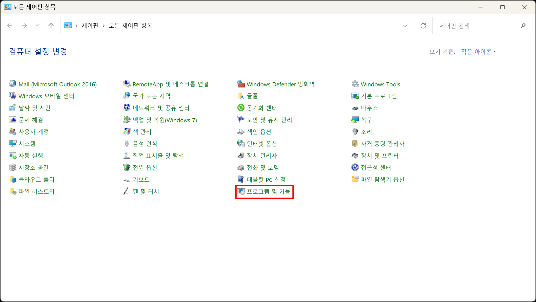Viewport: 536px width, 302px height.
Task: Open the 색인 옵션 link
Action: (259, 132)
